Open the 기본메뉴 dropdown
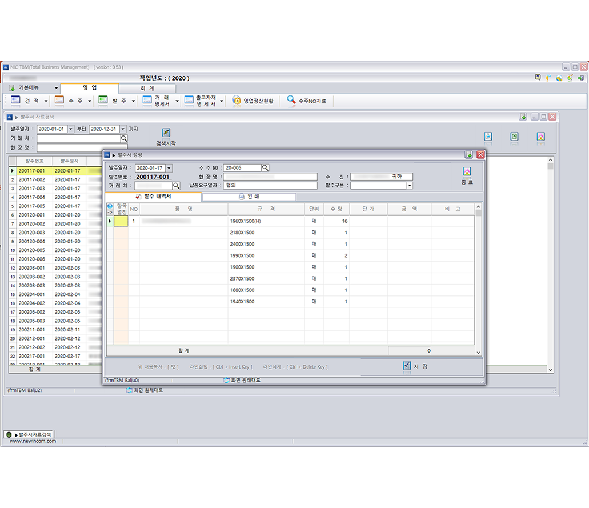 pos(56,88)
